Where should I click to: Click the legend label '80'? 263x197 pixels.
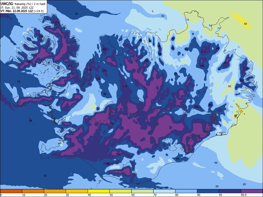tap(177, 195)
